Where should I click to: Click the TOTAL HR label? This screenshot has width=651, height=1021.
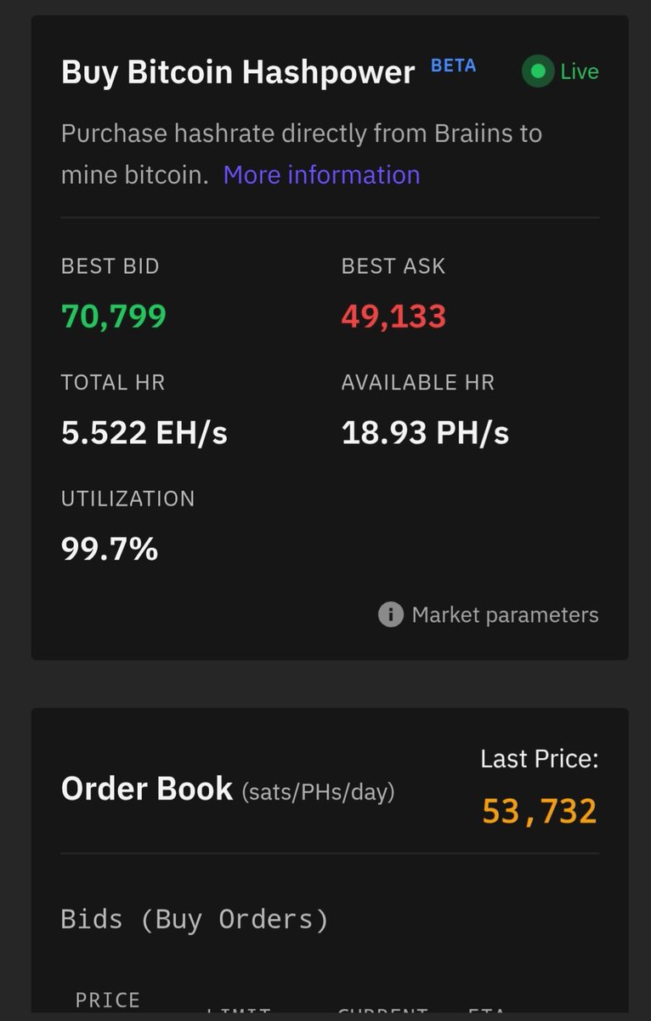[x=113, y=383]
